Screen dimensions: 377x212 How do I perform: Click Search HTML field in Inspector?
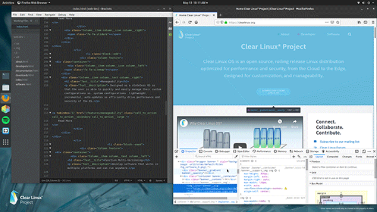click(x=214, y=157)
